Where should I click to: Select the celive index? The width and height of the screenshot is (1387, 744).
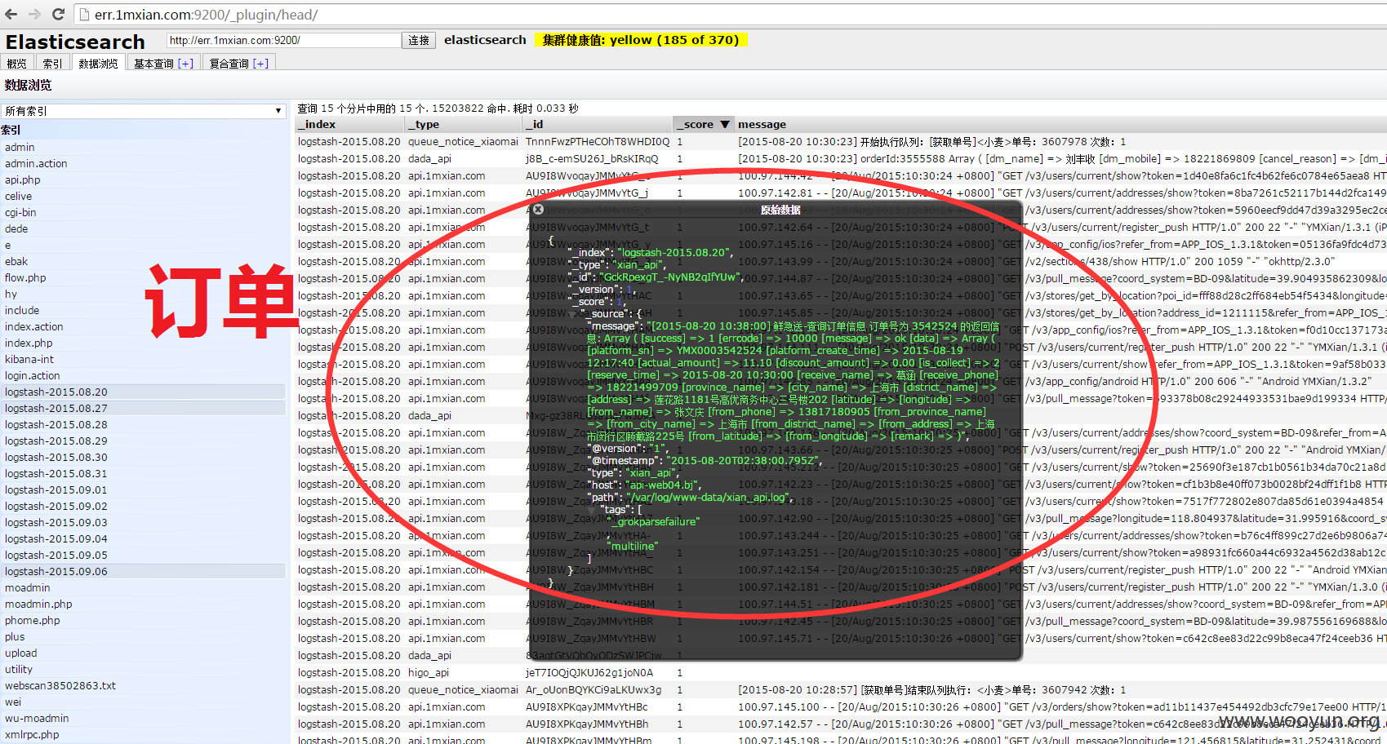point(143,197)
